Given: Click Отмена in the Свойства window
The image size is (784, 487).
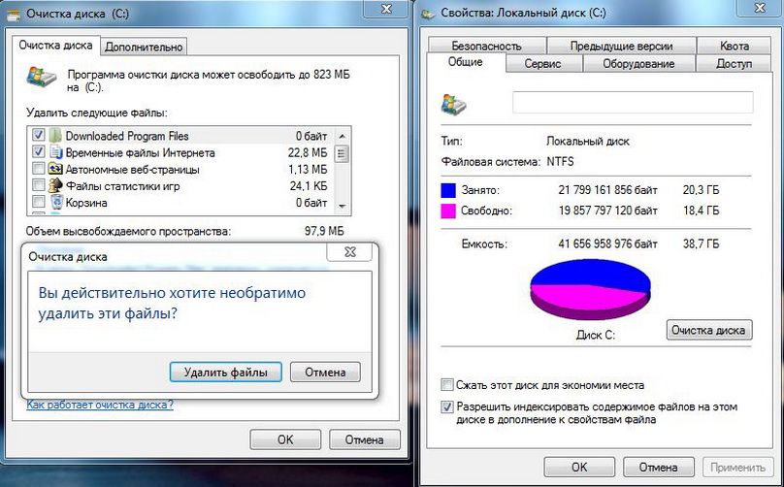Looking at the screenshot, I should click(x=658, y=467).
